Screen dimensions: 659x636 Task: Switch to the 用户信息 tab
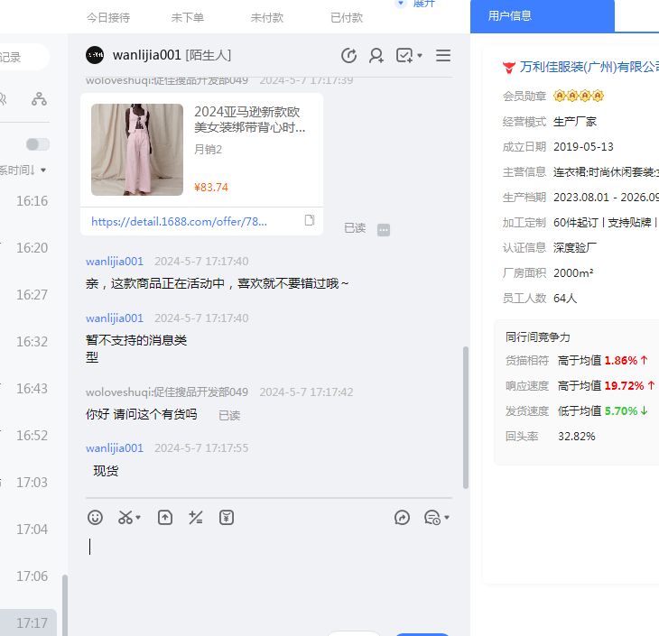(x=509, y=15)
